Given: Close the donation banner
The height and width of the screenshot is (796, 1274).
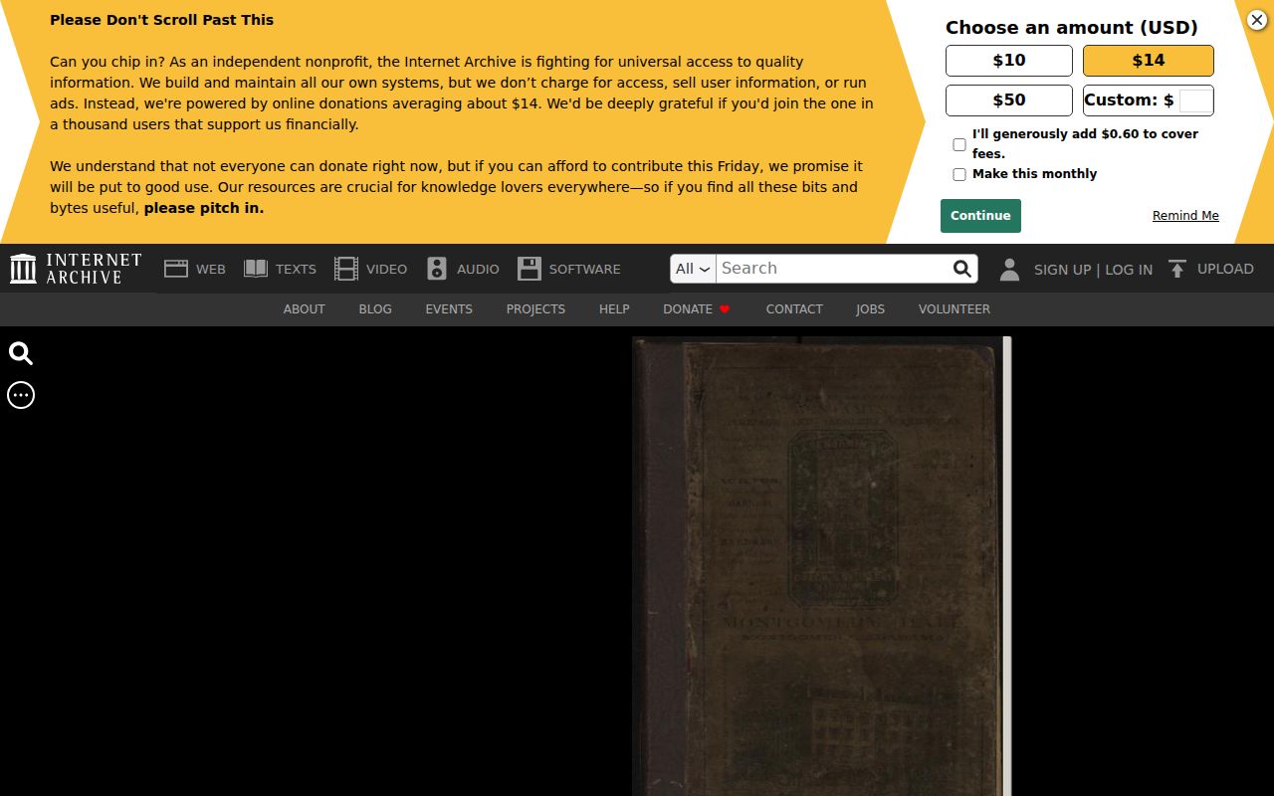Looking at the screenshot, I should (x=1257, y=20).
